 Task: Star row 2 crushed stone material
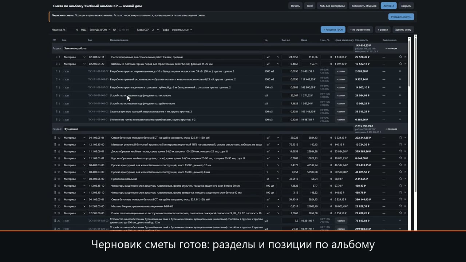[x=400, y=64]
